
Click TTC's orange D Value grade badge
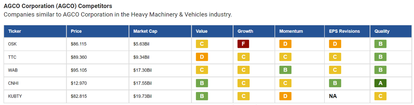click(202, 57)
